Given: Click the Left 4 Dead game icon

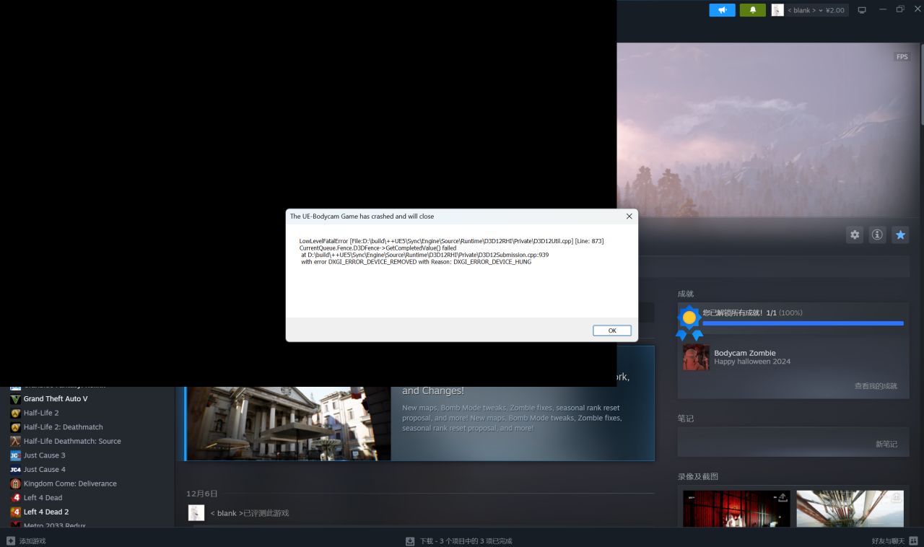Looking at the screenshot, I should pyautogui.click(x=15, y=497).
